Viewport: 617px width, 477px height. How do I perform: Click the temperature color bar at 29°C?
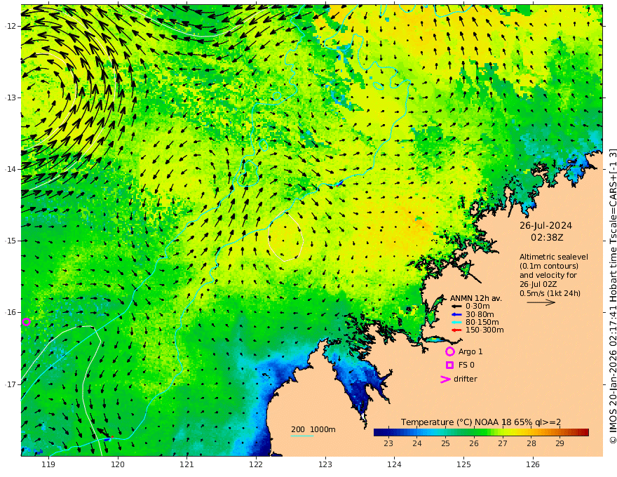pos(560,433)
